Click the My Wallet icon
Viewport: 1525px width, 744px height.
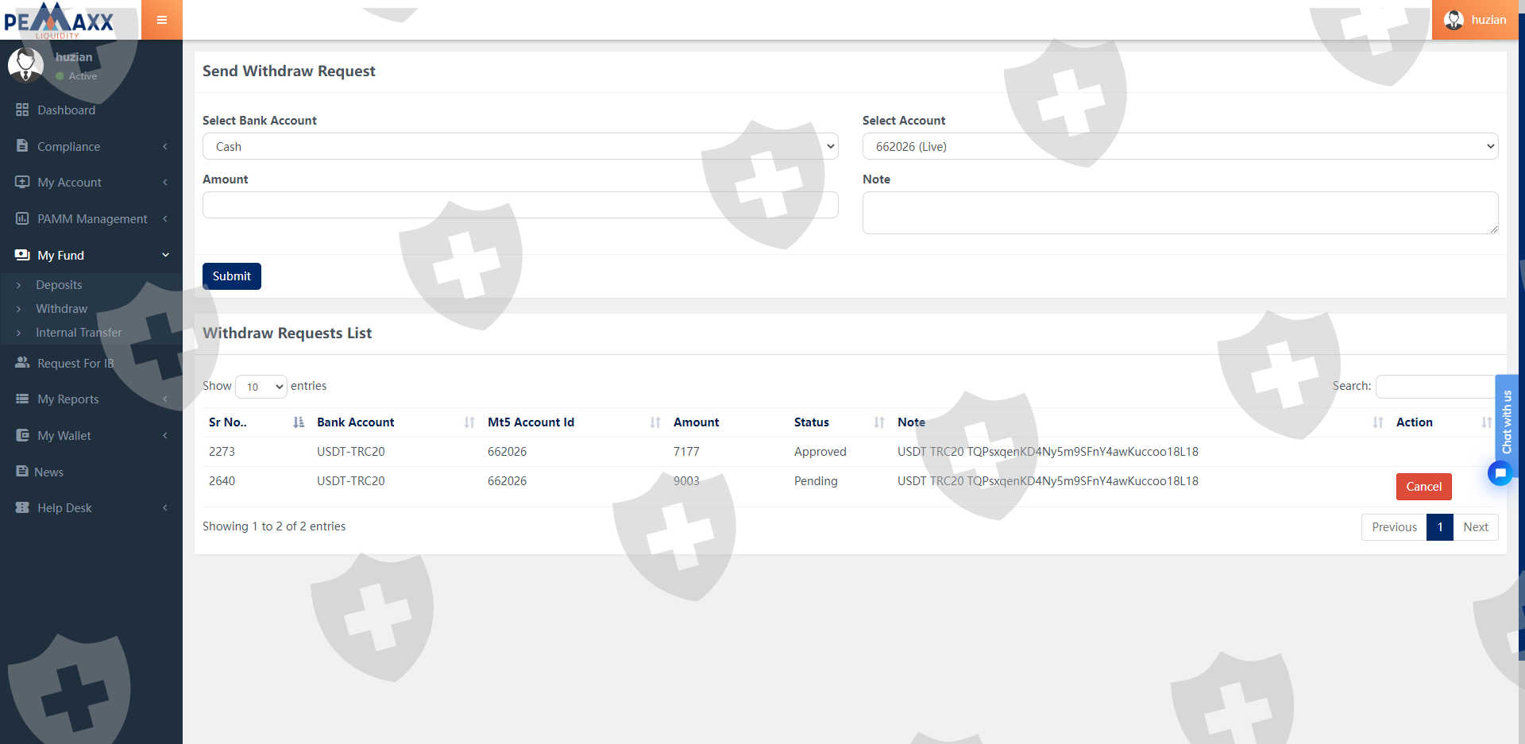tap(22, 435)
